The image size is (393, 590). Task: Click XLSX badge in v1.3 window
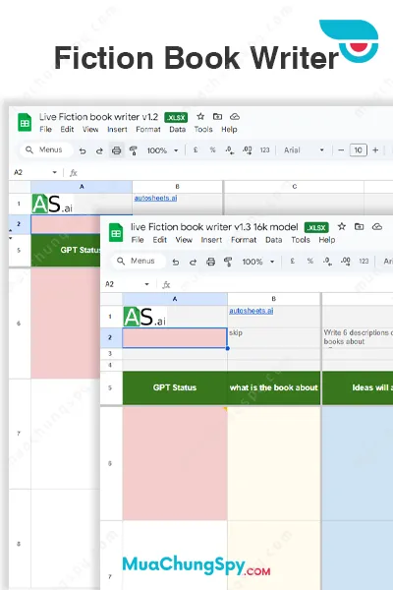pos(316,228)
